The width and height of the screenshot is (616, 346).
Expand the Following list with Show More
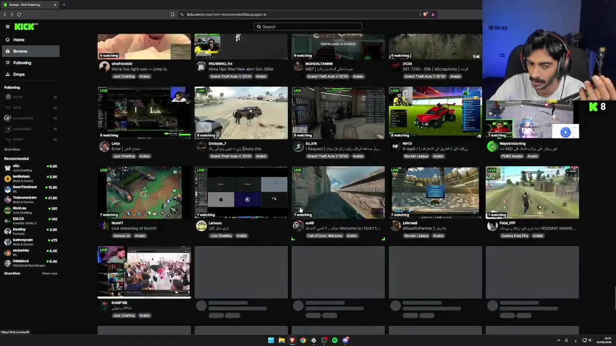pyautogui.click(x=12, y=149)
